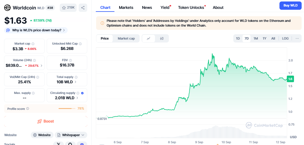This screenshot has width=304, height=145.
Task: Click the 87.59% (7d) price change
Action: [41, 20]
